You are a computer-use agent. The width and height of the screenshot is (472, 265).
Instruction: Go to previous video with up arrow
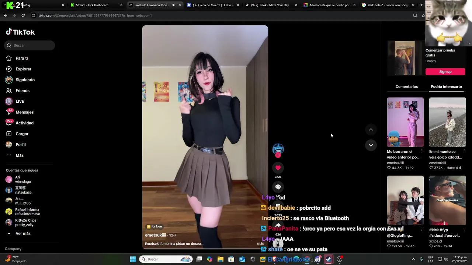click(x=371, y=130)
